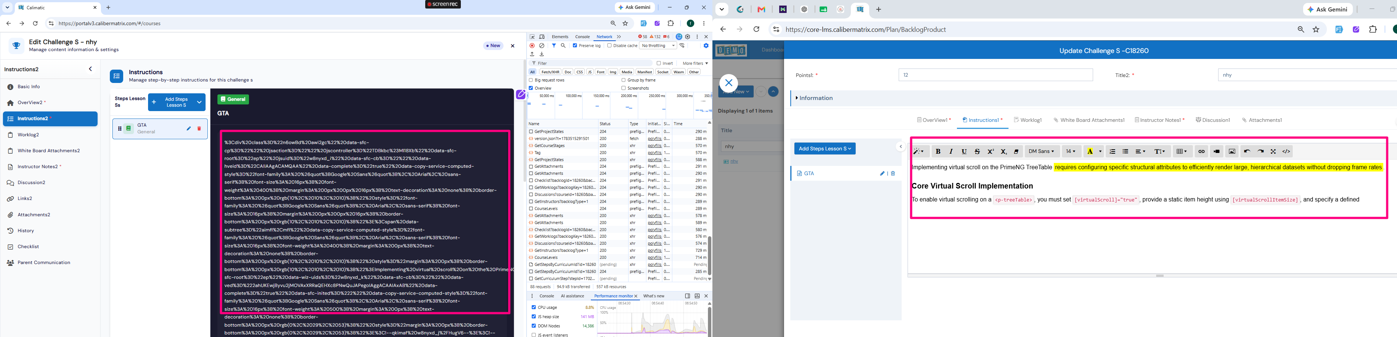1397x337 pixels.
Task: Open network search in DevTools
Action: (563, 46)
